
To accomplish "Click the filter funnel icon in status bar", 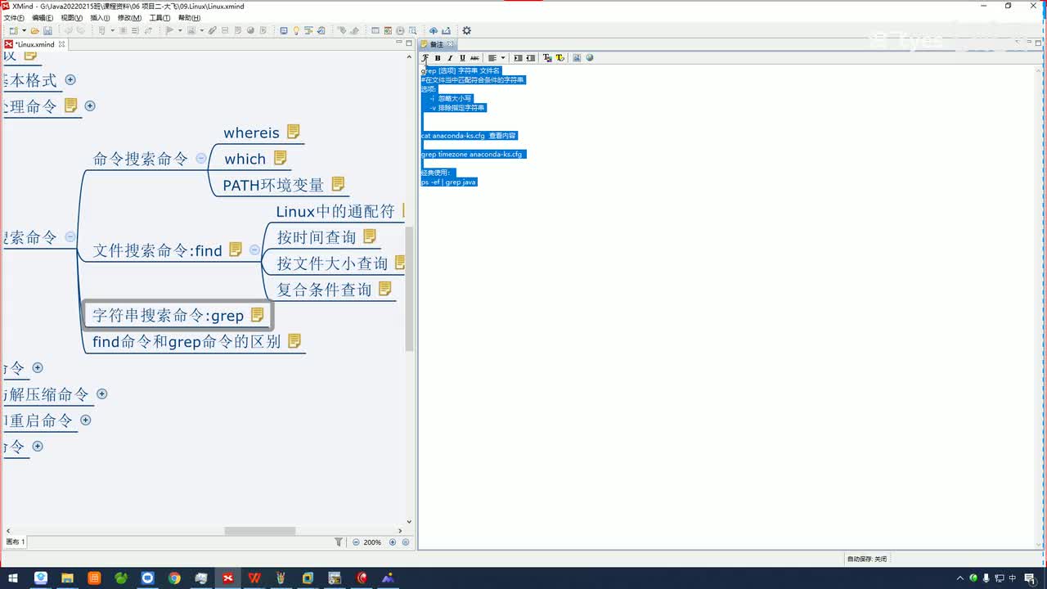I will pyautogui.click(x=339, y=542).
